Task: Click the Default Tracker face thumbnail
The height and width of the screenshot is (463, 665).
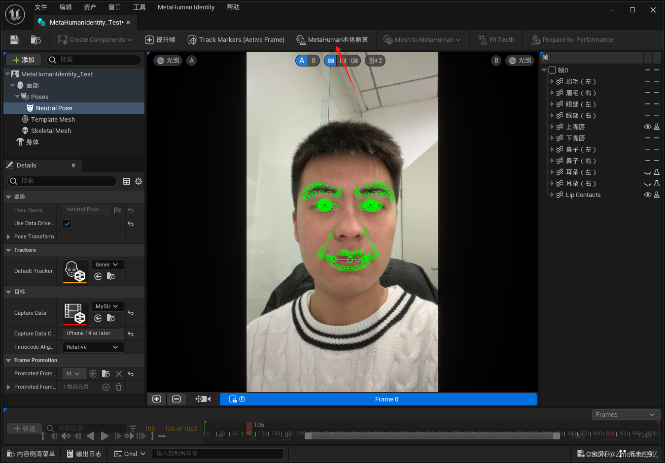Action: point(75,271)
